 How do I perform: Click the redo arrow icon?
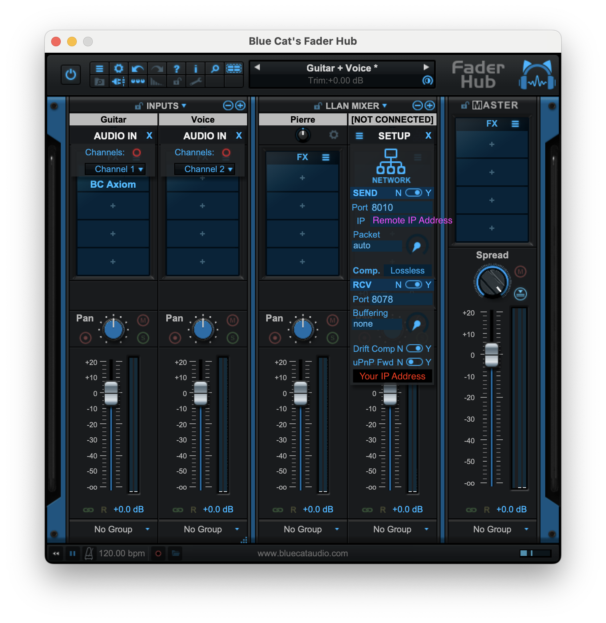tap(157, 68)
